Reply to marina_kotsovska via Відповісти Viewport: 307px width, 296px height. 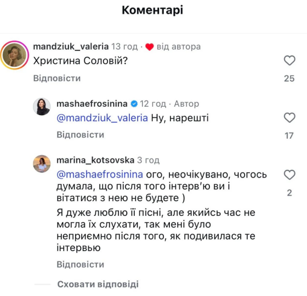point(80,264)
